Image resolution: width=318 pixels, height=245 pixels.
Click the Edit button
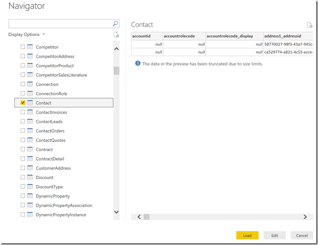pos(275,236)
